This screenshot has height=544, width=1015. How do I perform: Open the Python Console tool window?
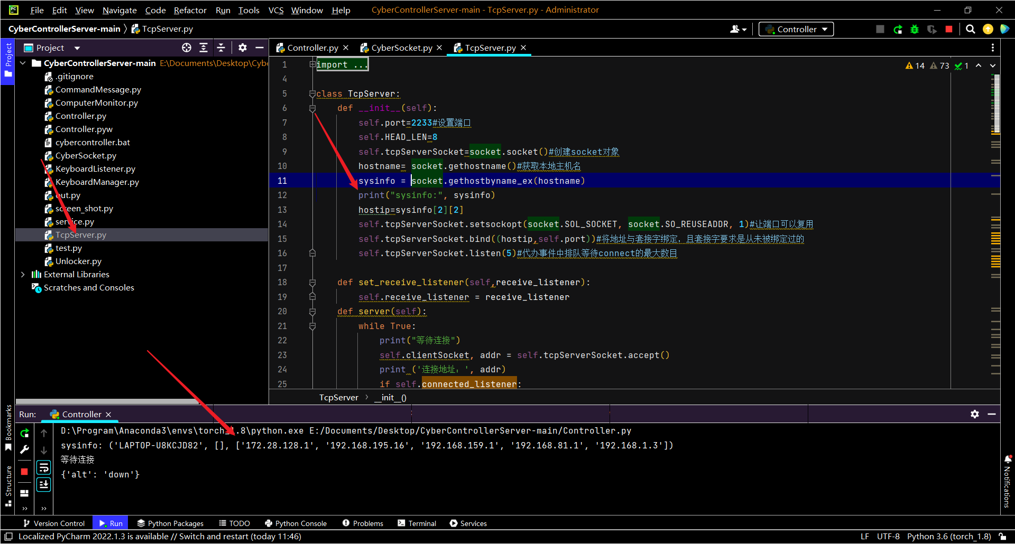(x=296, y=523)
